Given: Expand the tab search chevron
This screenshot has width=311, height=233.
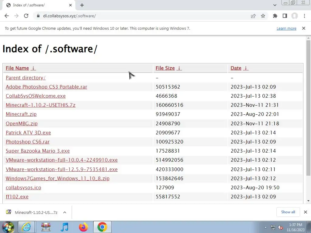Looking at the screenshot, I should tap(275, 5).
